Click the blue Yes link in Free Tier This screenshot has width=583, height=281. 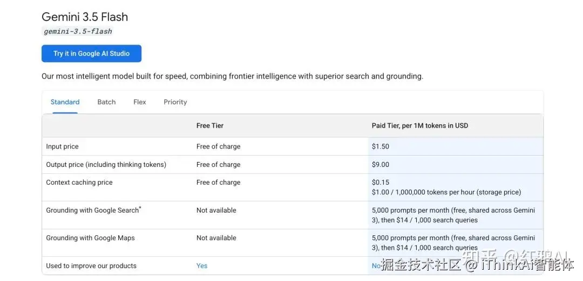point(202,266)
